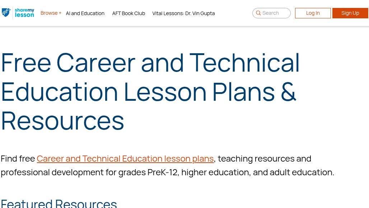Click the heading line Free Career and Technical
The image size is (369, 208).
tap(150, 63)
